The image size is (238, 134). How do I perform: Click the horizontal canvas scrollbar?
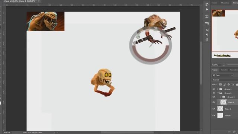[x=127, y=133]
